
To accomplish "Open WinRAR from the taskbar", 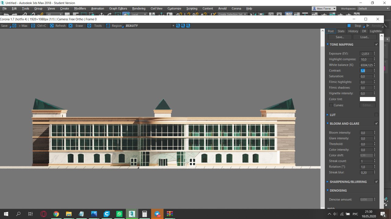I will (x=170, y=214).
